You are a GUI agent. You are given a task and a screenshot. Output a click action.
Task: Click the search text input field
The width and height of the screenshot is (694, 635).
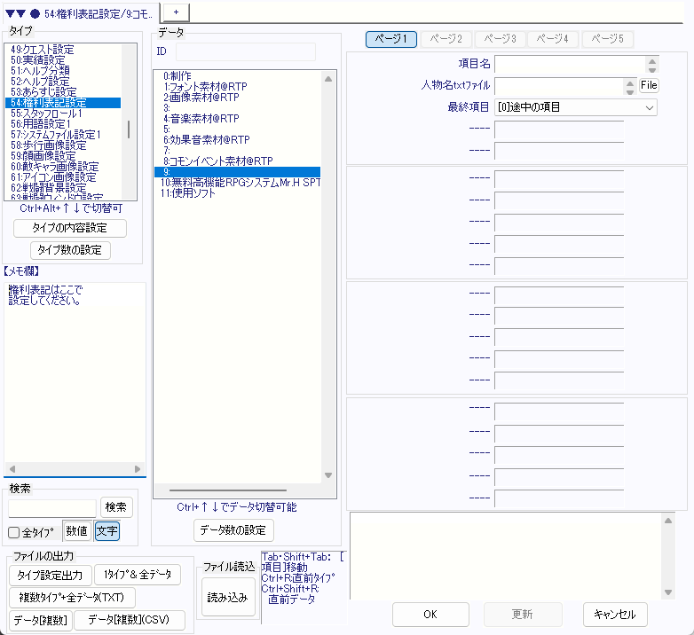point(52,507)
